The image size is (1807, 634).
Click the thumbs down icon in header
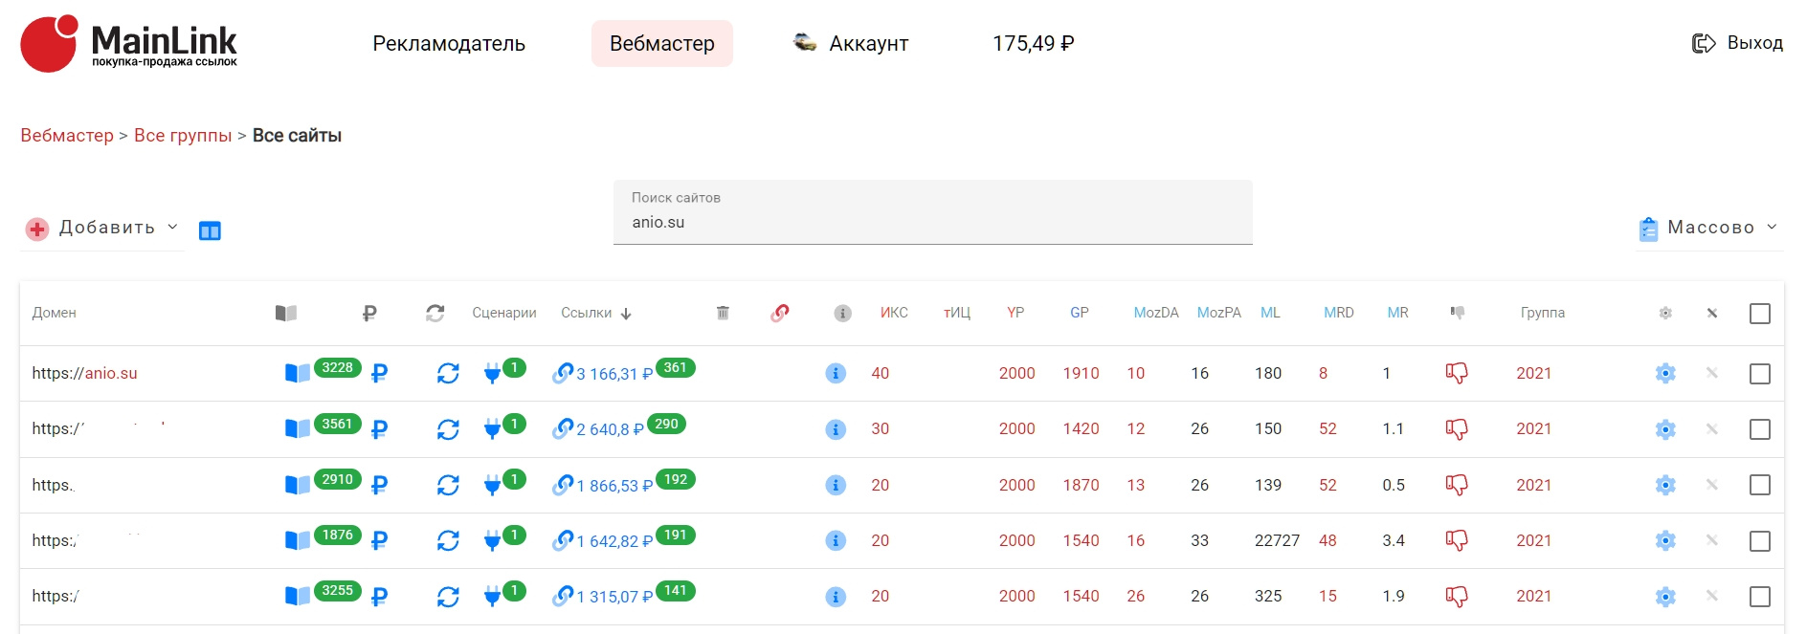tap(1457, 312)
